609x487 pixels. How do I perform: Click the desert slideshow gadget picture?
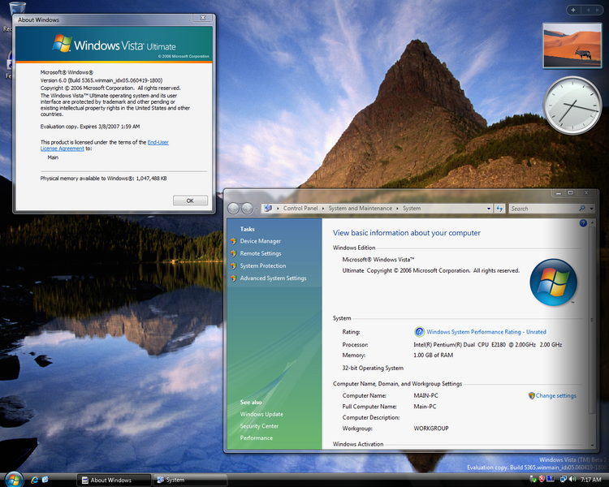pyautogui.click(x=572, y=45)
